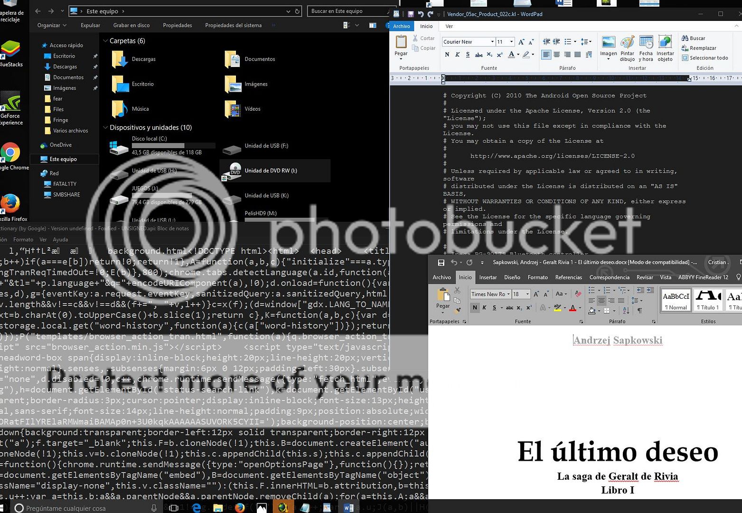
Task: Apply Word red font color
Action: point(573,308)
